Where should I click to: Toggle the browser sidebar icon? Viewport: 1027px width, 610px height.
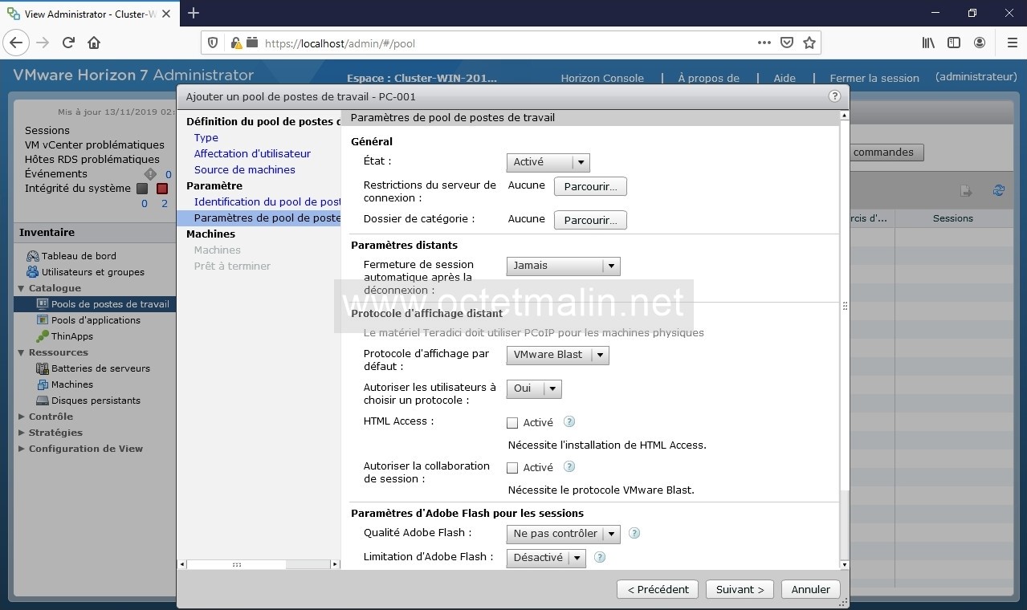954,43
